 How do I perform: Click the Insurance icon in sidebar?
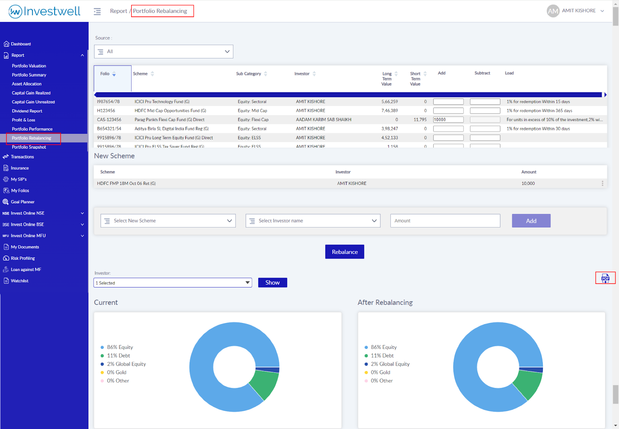[x=6, y=168]
